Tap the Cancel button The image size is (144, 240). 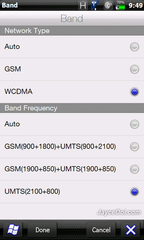pyautogui.click(x=101, y=230)
